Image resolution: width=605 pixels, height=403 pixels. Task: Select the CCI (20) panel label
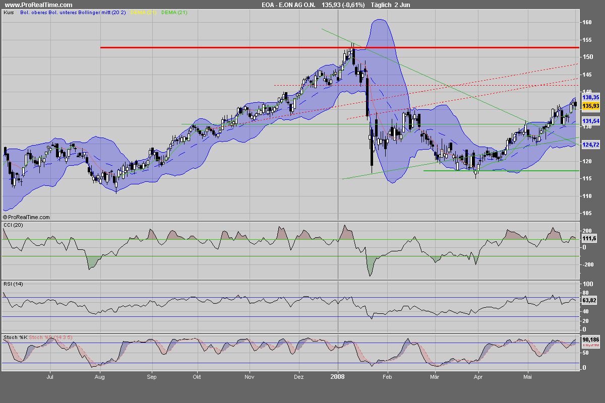(x=13, y=225)
